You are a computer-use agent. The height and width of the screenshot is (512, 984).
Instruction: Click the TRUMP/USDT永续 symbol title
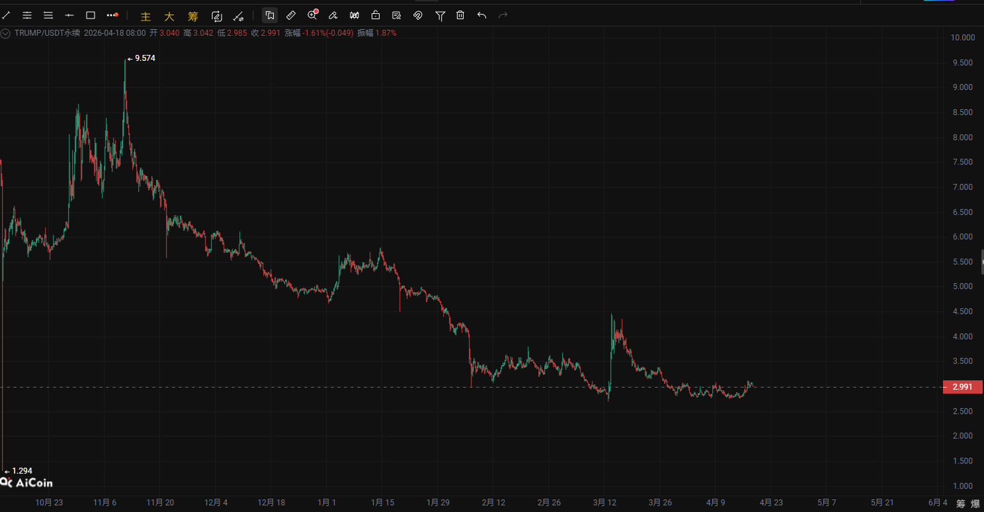click(47, 32)
